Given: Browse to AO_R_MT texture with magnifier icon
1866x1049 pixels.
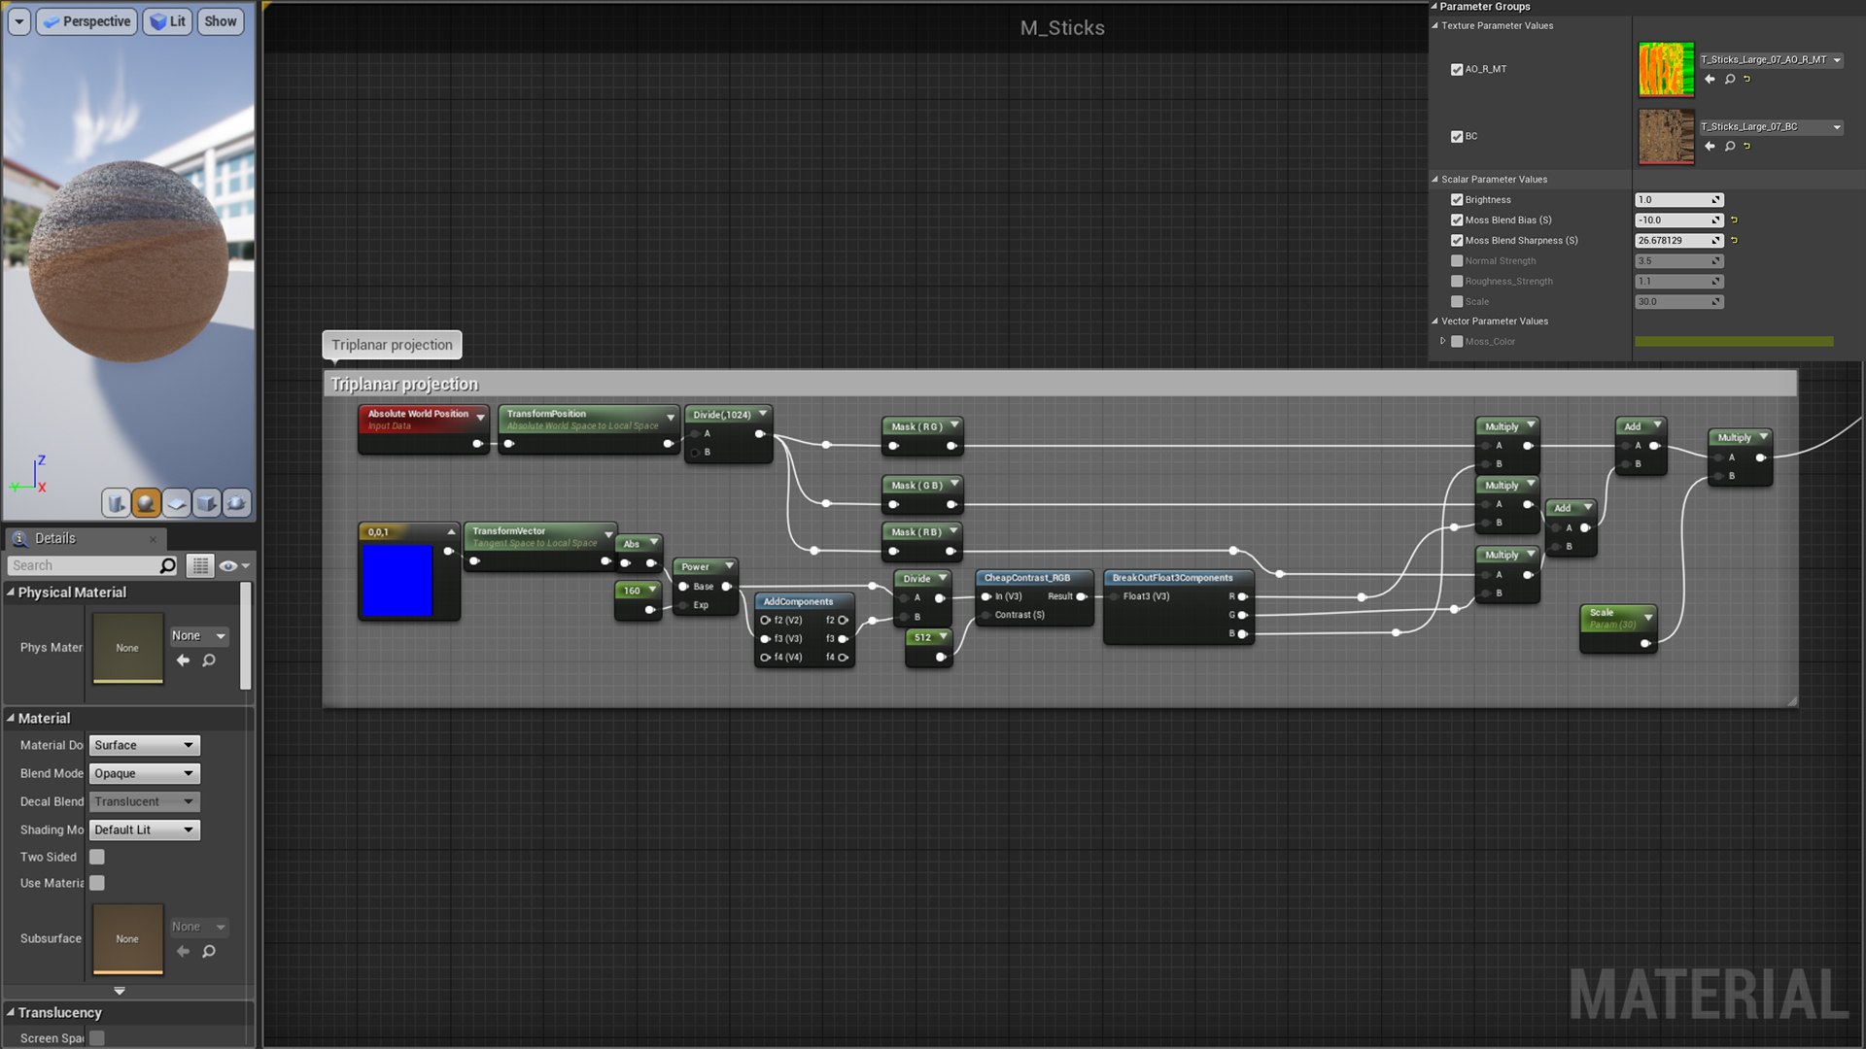Looking at the screenshot, I should point(1730,80).
